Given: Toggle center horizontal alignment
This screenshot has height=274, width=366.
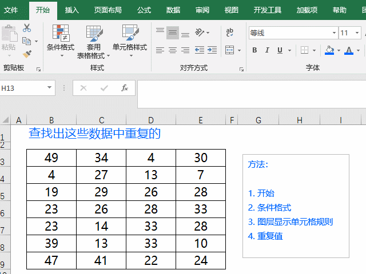Looking at the screenshot, I should pos(172,50).
